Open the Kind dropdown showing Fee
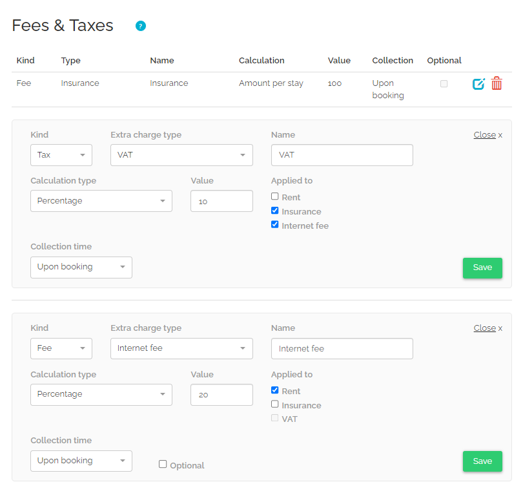This screenshot has width=523, height=493. pos(61,348)
